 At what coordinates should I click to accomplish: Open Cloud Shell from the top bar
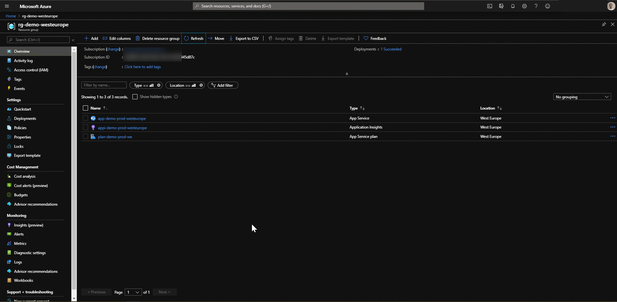pyautogui.click(x=489, y=6)
